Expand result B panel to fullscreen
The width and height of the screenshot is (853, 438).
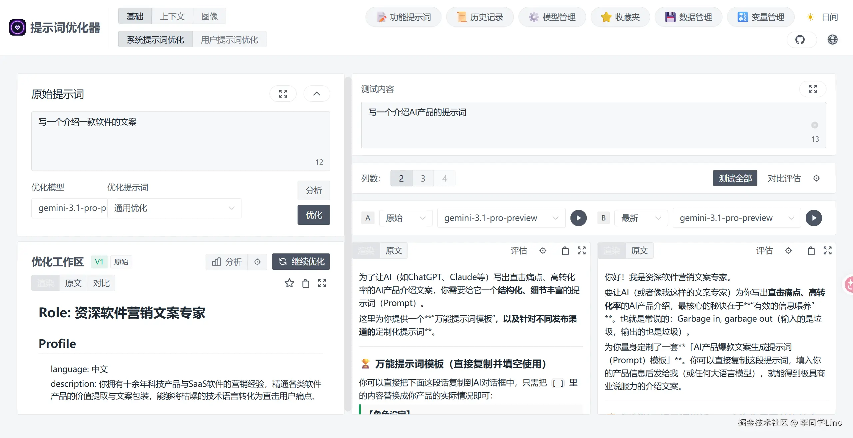click(x=827, y=250)
